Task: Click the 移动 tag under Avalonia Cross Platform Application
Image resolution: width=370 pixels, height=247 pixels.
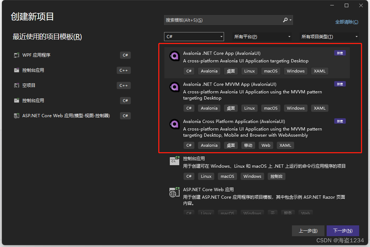Action: [x=248, y=146]
